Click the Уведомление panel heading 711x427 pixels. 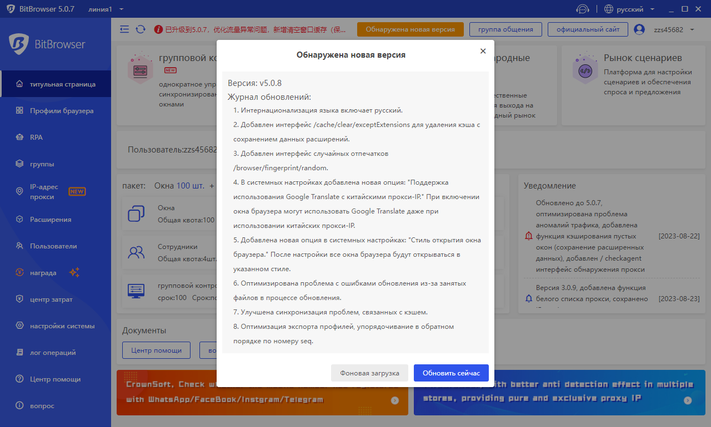click(549, 186)
